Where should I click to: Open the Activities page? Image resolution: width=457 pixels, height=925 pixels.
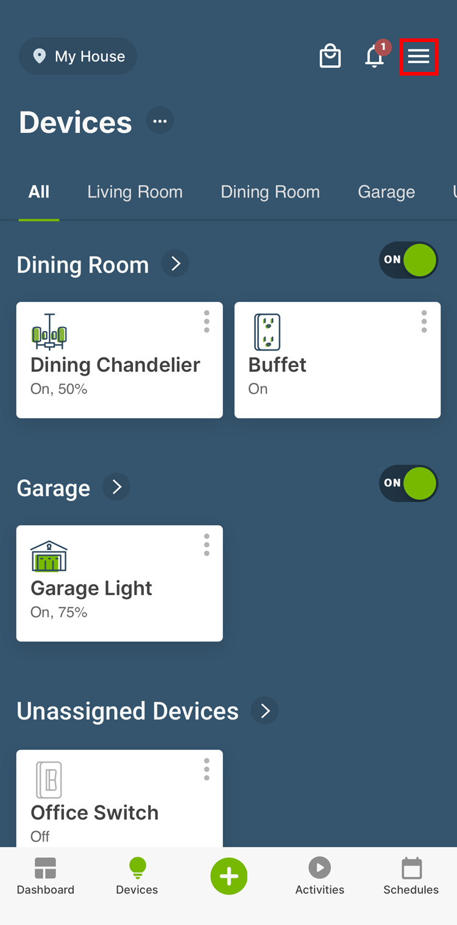pos(319,876)
